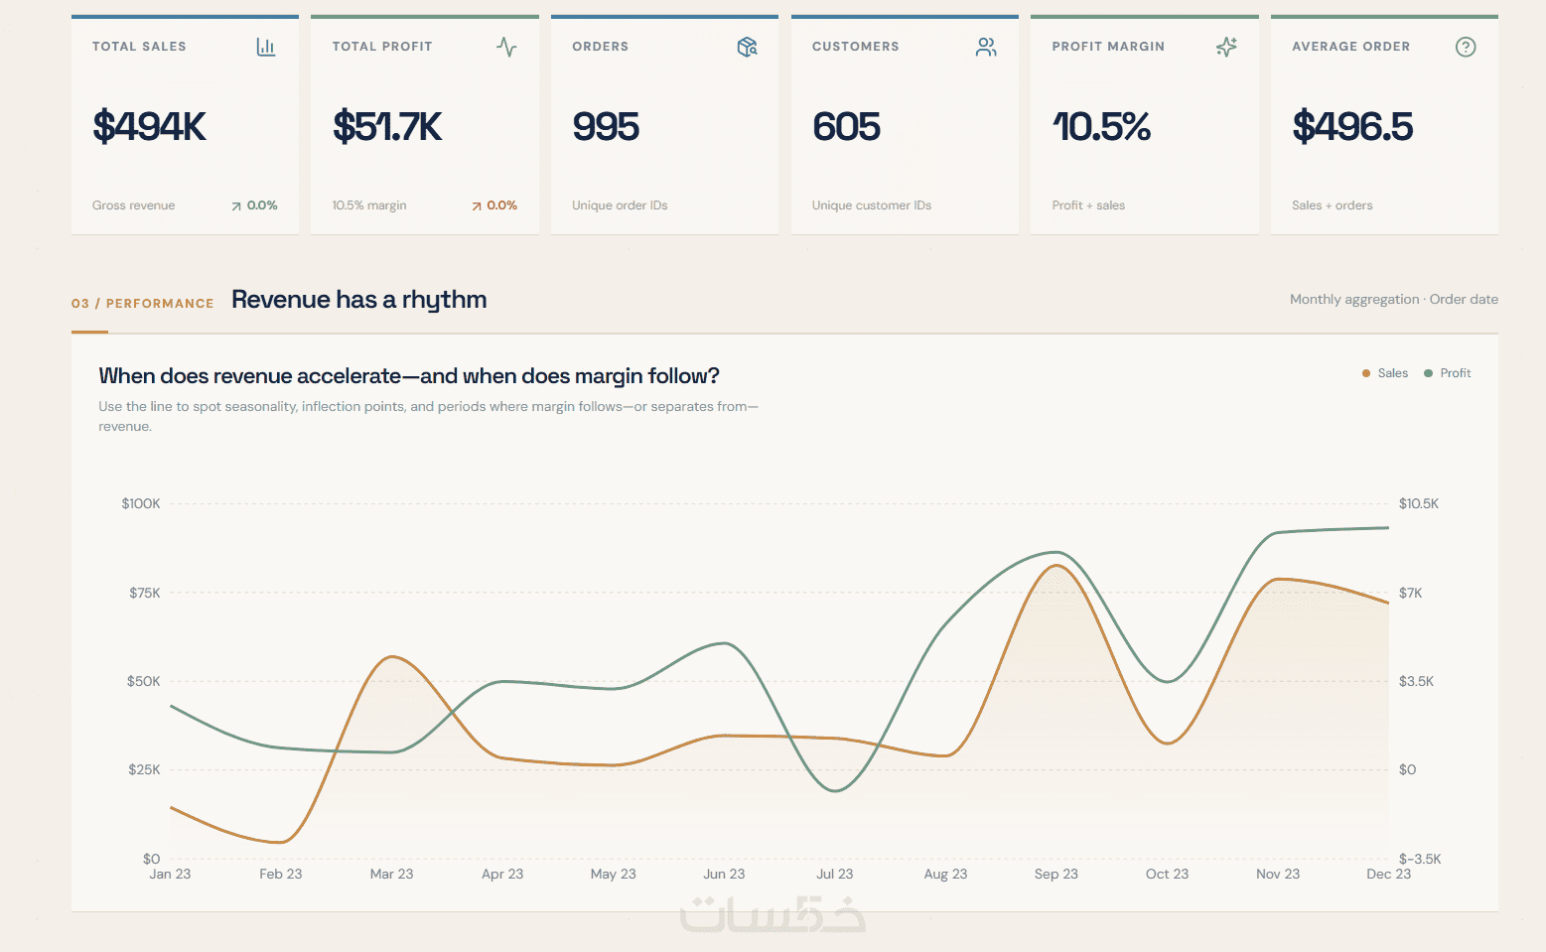Click the Monthly aggregation · Order date note
This screenshot has width=1546, height=952.
point(1394,299)
